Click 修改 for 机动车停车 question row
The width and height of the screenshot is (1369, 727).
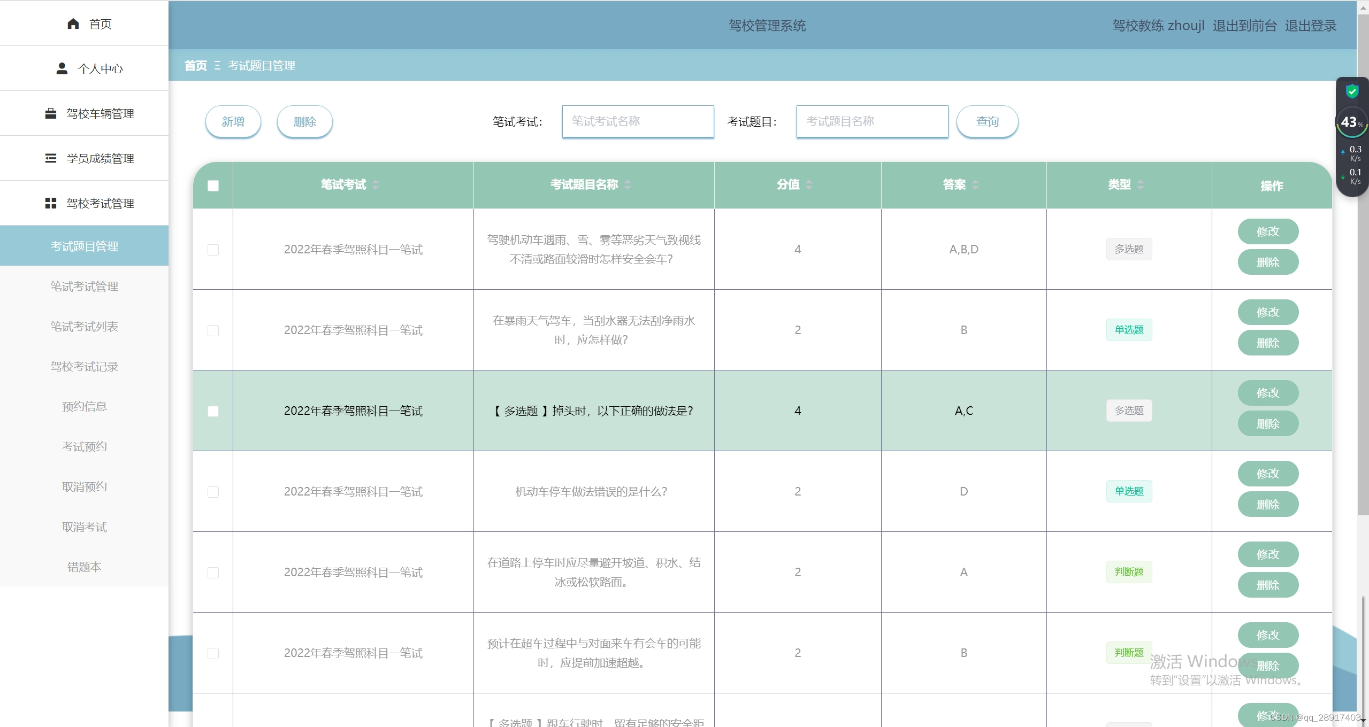pos(1268,474)
